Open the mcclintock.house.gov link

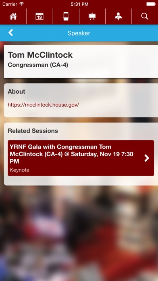(x=43, y=105)
